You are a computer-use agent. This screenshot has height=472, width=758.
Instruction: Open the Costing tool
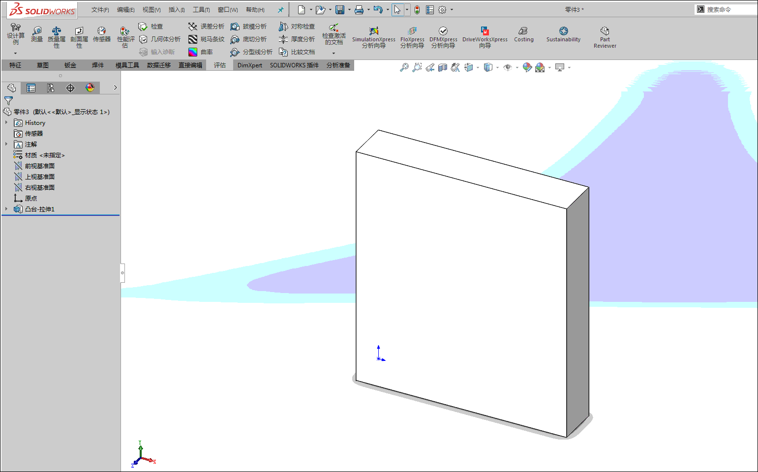point(524,34)
